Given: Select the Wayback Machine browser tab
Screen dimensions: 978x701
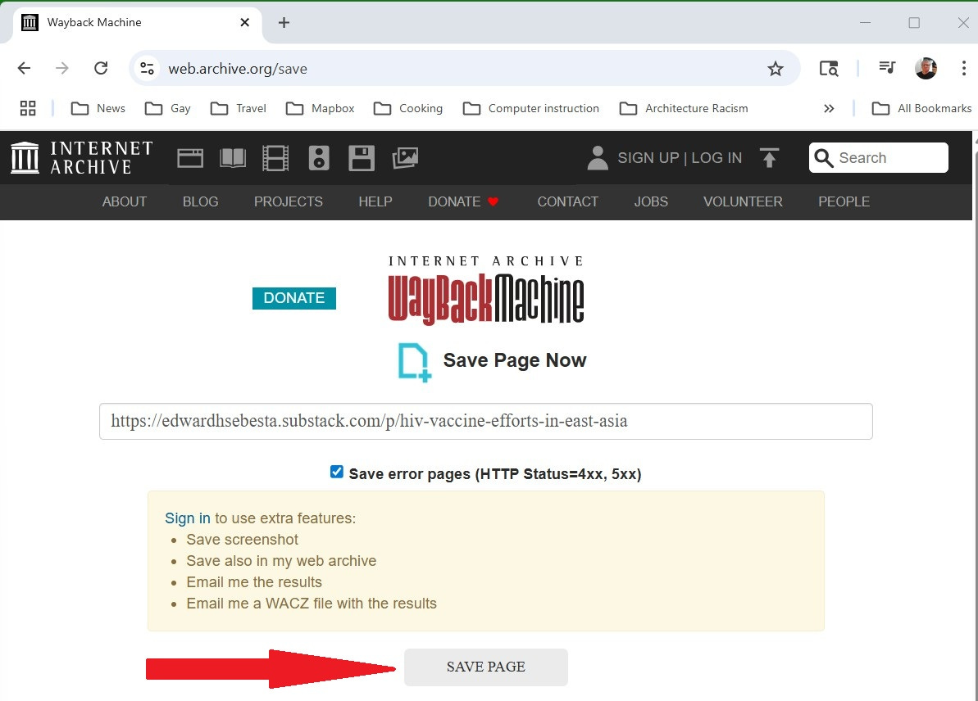Looking at the screenshot, I should [137, 23].
